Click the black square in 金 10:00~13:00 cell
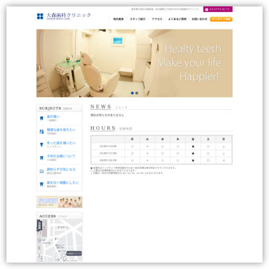 193,147
